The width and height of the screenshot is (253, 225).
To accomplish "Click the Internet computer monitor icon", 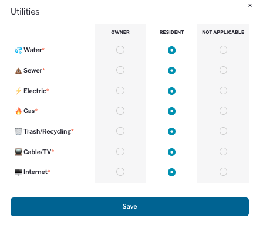I will point(18,172).
